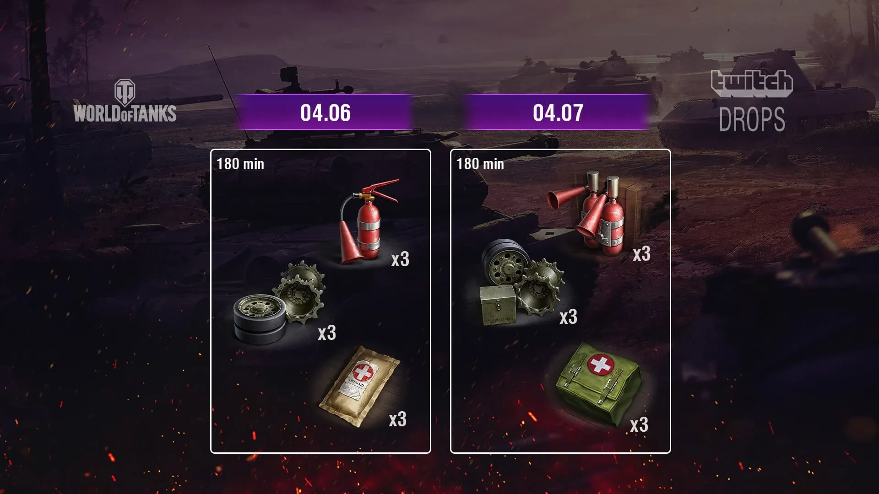This screenshot has height=494, width=879.
Task: Click the x3 count beside the first-aid packet
Action: tap(397, 419)
